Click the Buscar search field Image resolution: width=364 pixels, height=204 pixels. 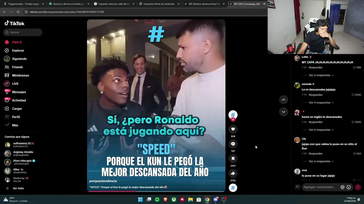[23, 32]
